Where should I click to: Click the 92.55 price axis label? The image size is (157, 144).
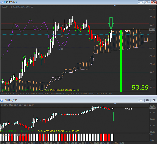[152, 87]
